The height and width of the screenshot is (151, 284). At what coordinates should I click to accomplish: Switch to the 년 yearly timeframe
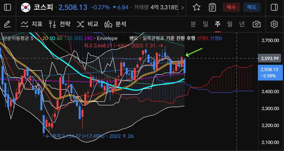coord(242,24)
